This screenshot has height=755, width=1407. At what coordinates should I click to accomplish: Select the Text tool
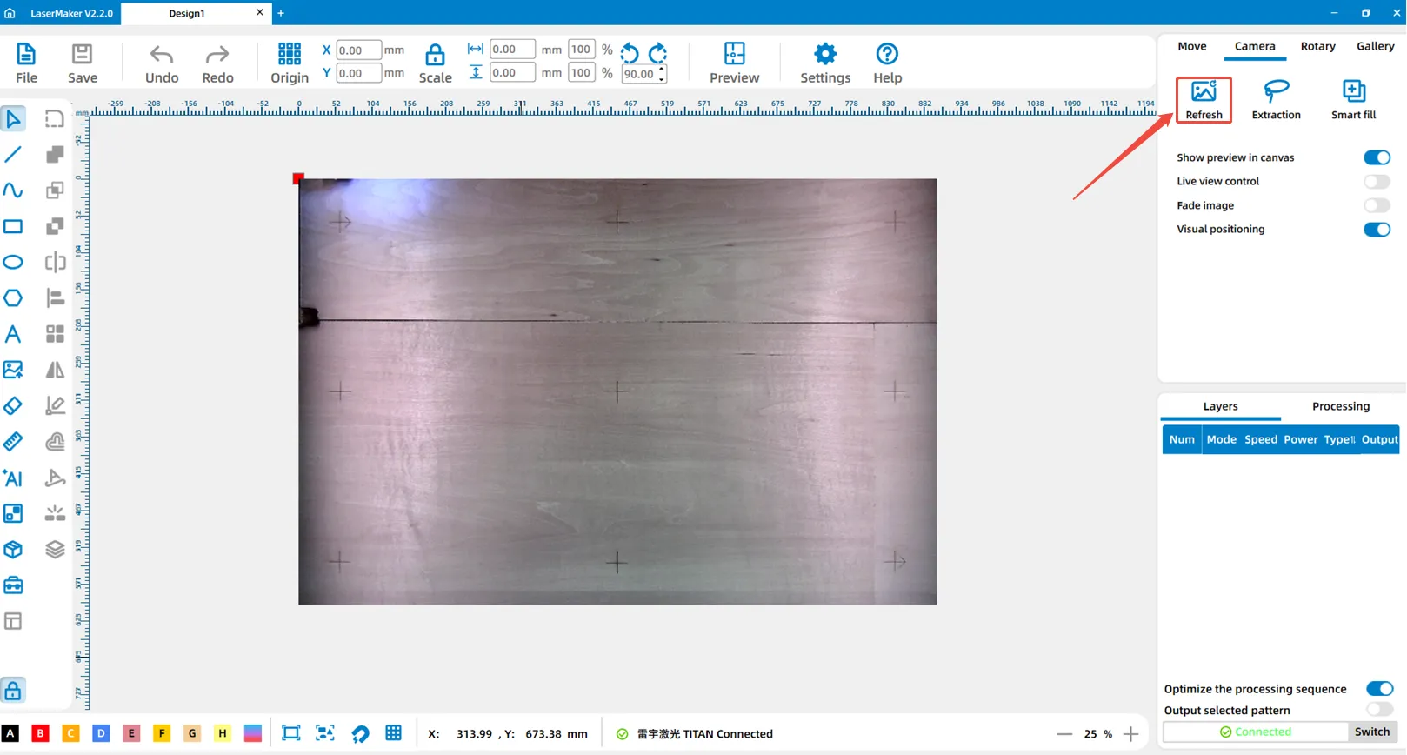click(13, 334)
